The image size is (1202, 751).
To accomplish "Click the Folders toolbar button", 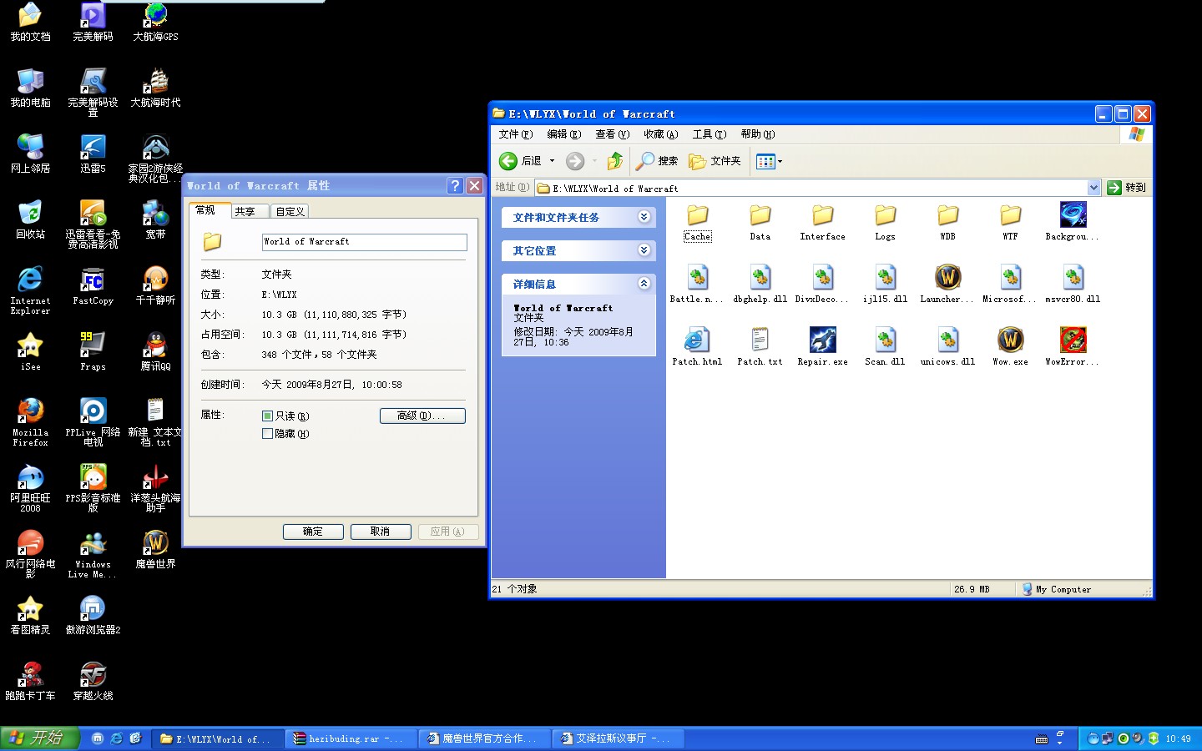I will click(715, 161).
